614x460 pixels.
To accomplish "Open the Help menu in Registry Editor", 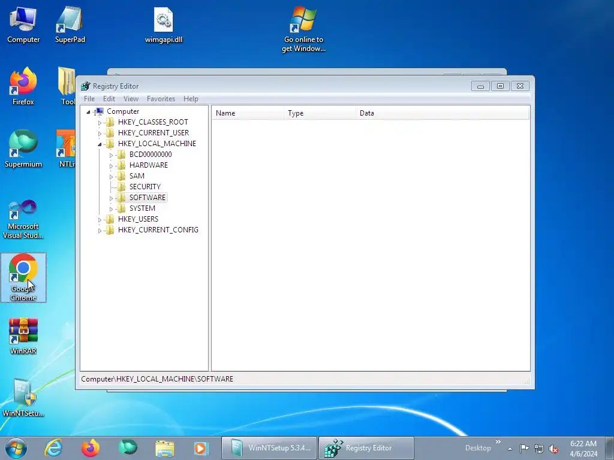I will point(191,99).
